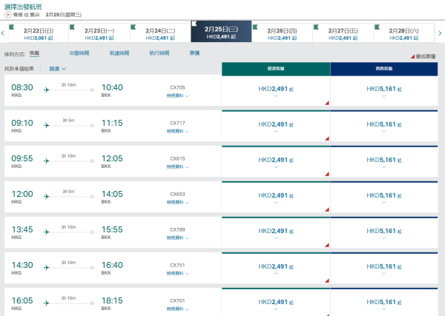Click green flag icon on 2月26日 tab
Screen dimensions: 445x316
tap(256, 26)
